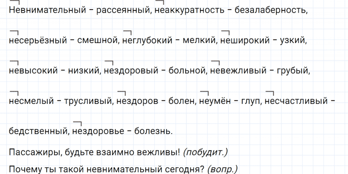Screen dimensions: 348x174
Task: Select the word «безалаберность»
Action: tap(271, 10)
